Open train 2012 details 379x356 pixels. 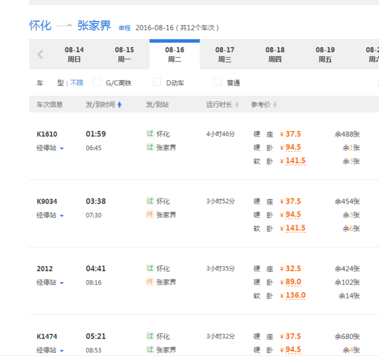pos(45,269)
